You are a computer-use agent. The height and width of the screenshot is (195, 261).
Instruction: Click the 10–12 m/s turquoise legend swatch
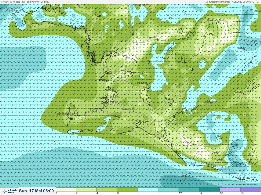tap(168, 190)
